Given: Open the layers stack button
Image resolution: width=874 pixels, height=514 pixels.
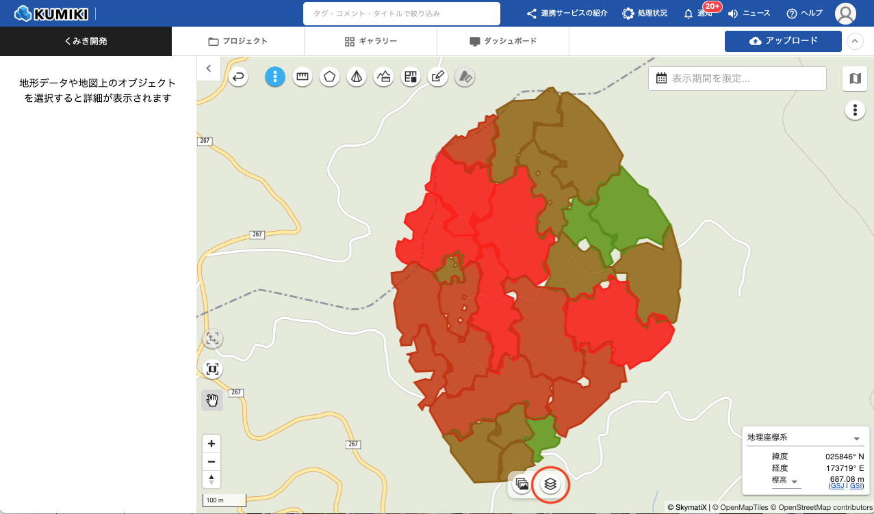Looking at the screenshot, I should coord(550,484).
